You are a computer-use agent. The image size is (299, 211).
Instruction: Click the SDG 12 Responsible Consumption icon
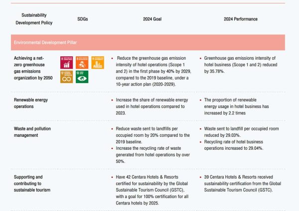pos(67,77)
